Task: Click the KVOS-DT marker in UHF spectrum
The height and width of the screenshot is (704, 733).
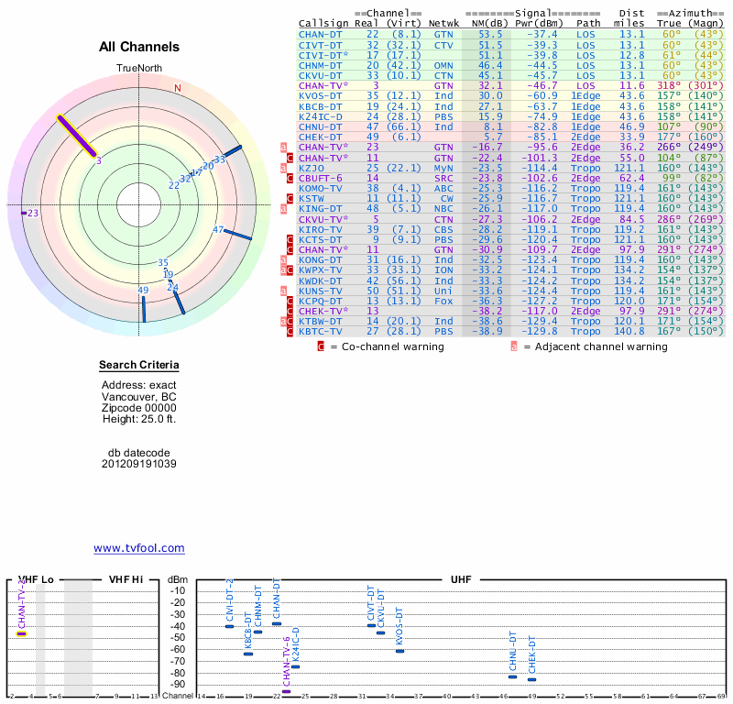Action: (x=399, y=650)
